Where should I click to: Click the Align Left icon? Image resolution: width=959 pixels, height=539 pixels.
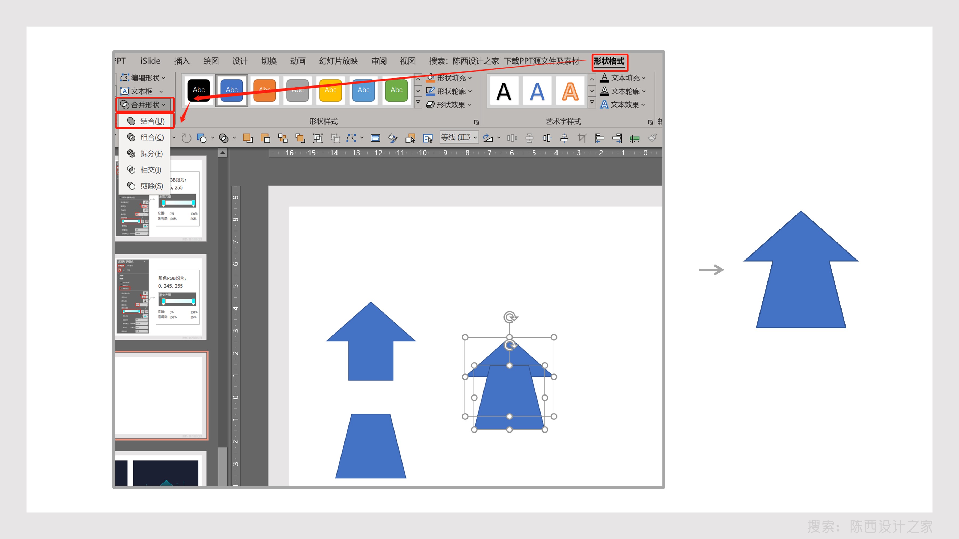click(599, 138)
